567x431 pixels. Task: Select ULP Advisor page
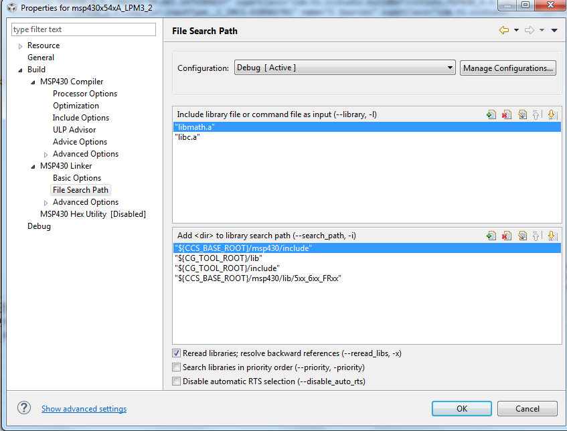(74, 129)
